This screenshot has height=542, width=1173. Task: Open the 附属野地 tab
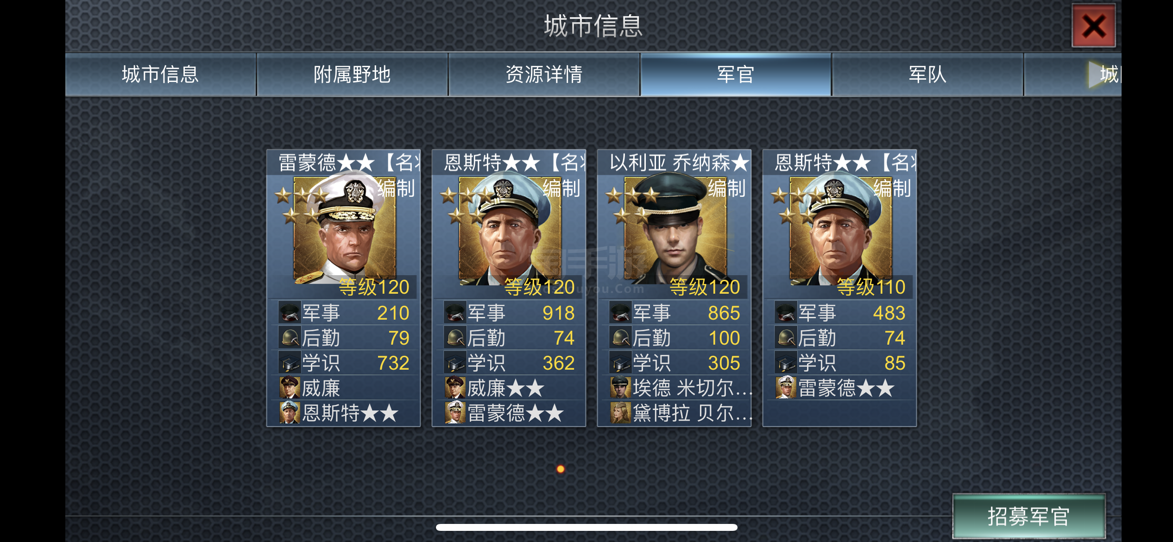pyautogui.click(x=352, y=74)
